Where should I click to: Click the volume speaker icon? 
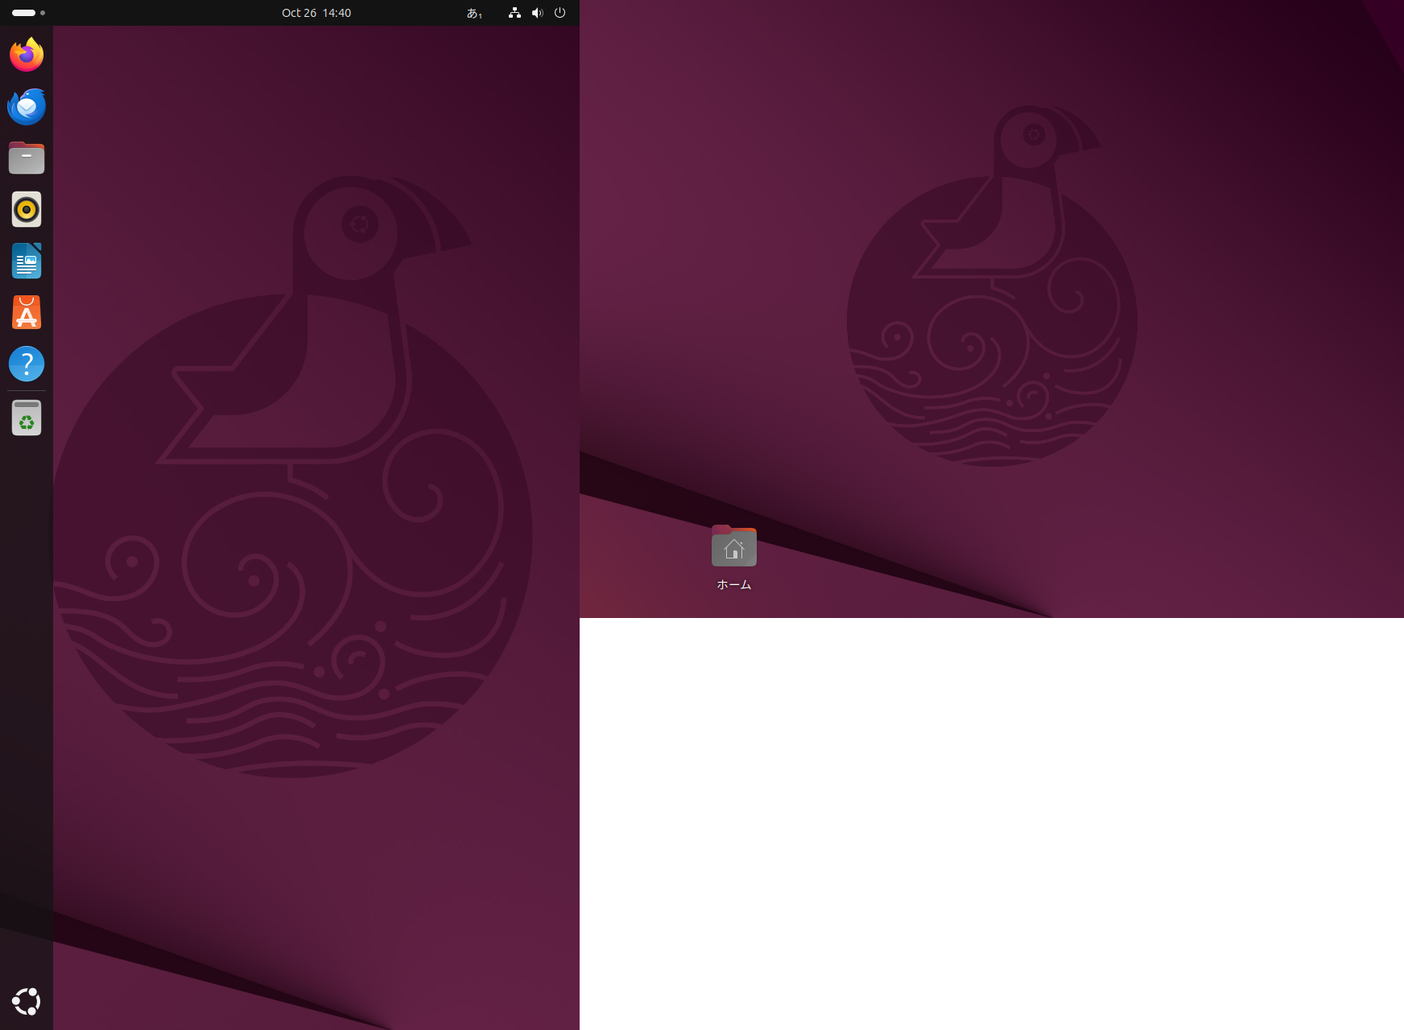(537, 13)
